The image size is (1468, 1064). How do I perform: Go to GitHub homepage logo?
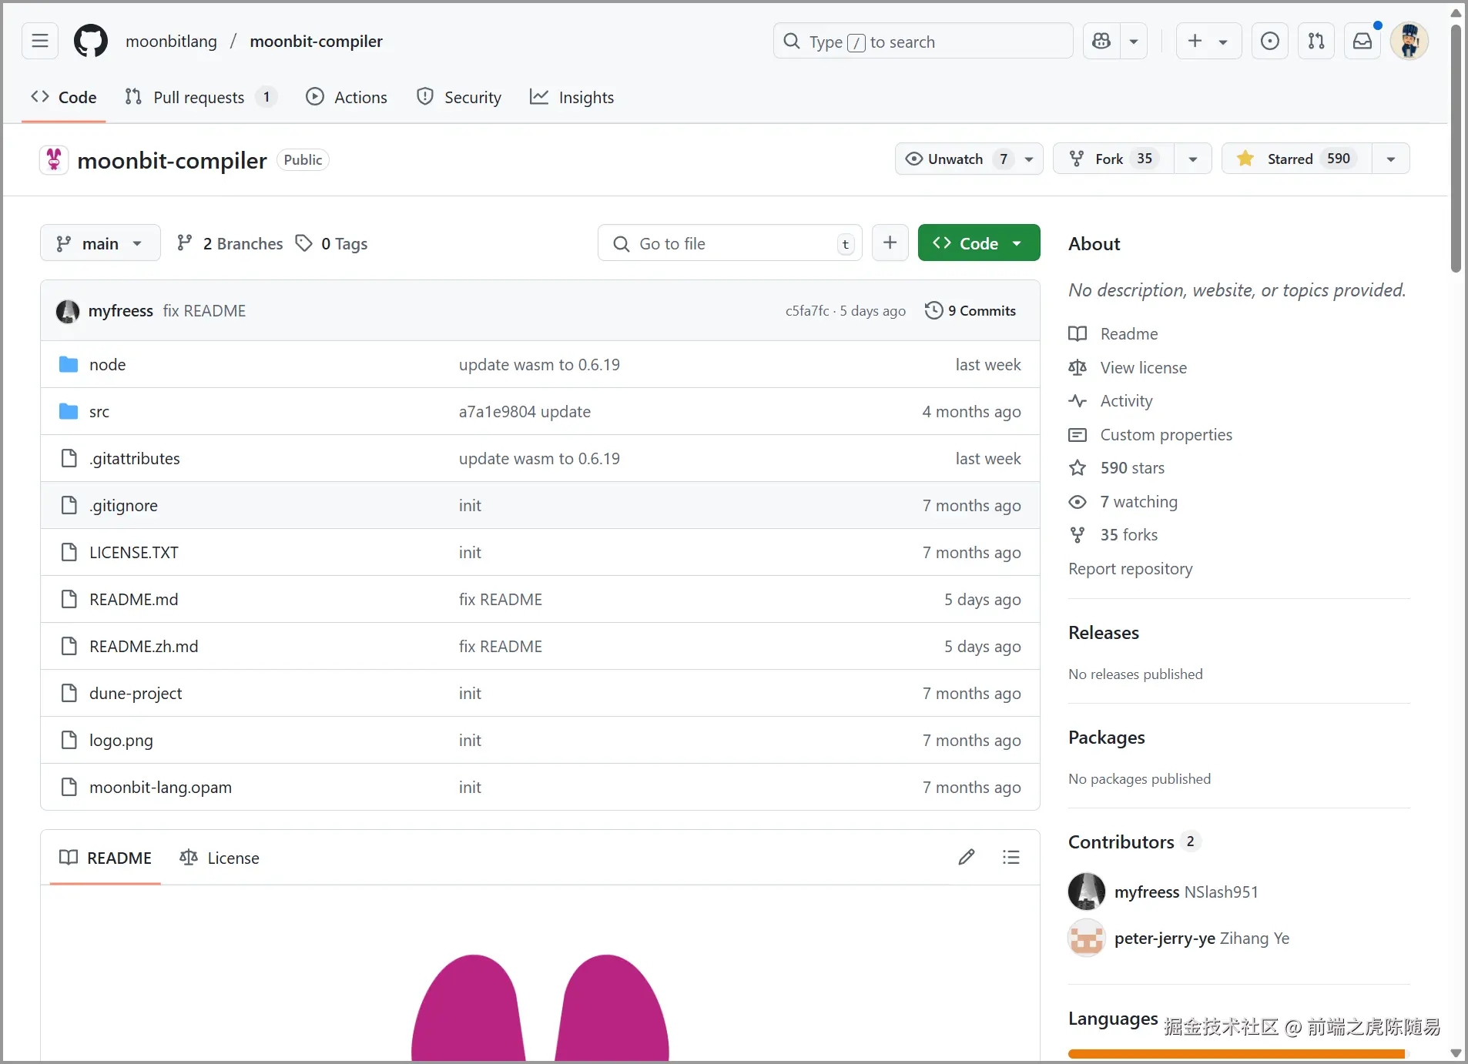point(91,41)
